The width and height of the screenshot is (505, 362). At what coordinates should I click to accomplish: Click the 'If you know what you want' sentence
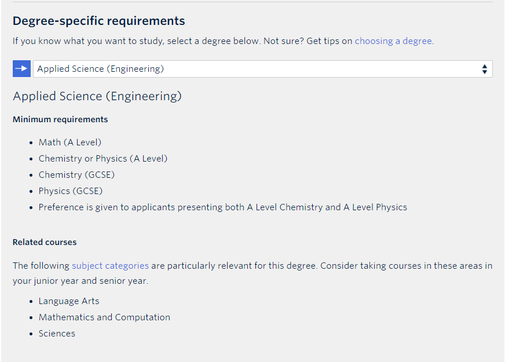coord(137,41)
